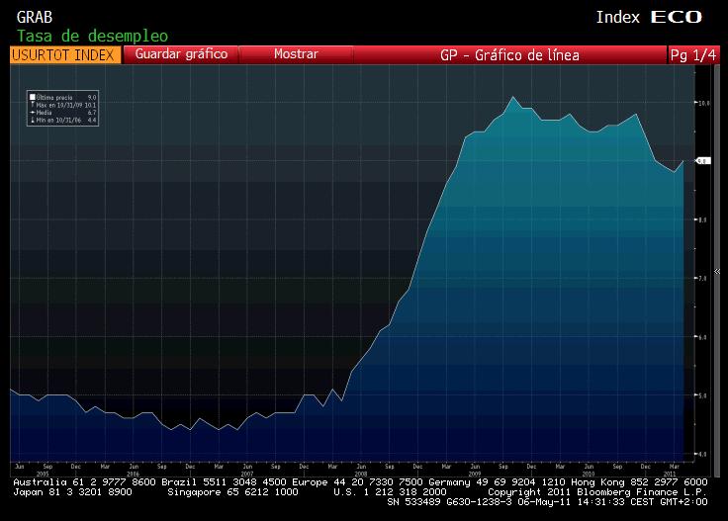Image resolution: width=728 pixels, height=521 pixels.
Task: Select the 'Última precio' legend label
Action: pyautogui.click(x=54, y=98)
